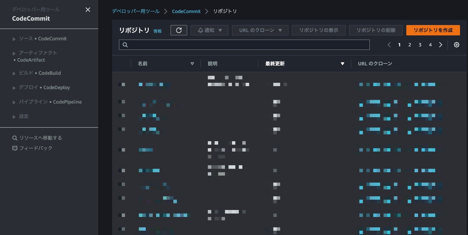Click the CodeCommit sidebar title
468x235 pixels.
click(31, 19)
